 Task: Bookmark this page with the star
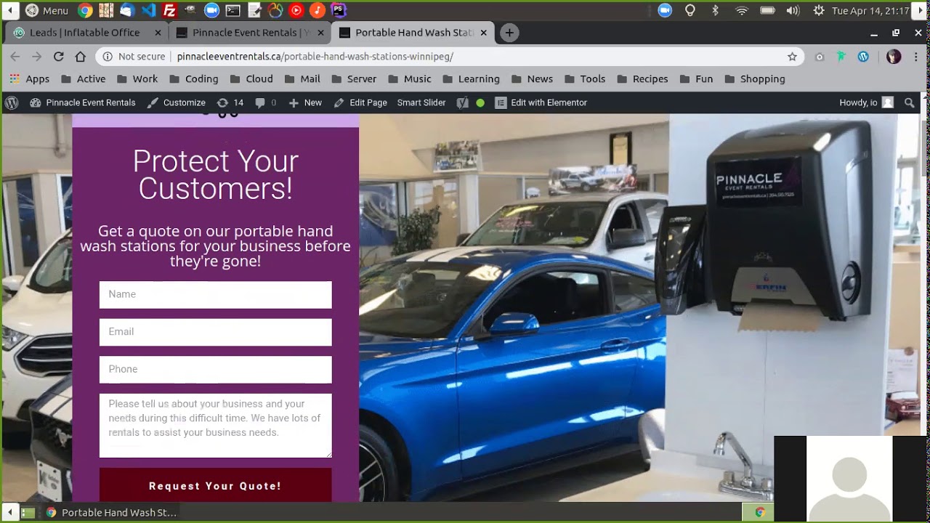tap(792, 57)
